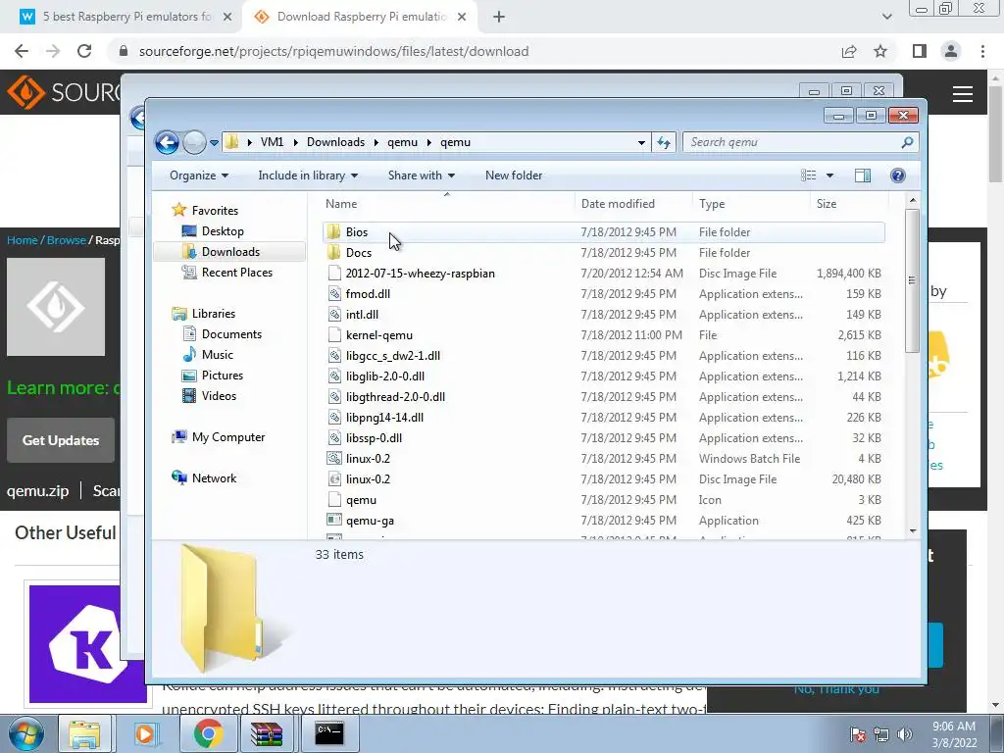Click New folder button
The image size is (1004, 753).
pyautogui.click(x=514, y=176)
